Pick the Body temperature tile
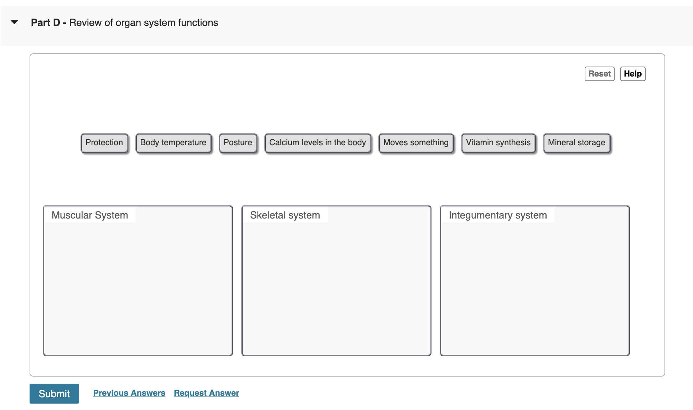The width and height of the screenshot is (693, 410). (x=173, y=143)
